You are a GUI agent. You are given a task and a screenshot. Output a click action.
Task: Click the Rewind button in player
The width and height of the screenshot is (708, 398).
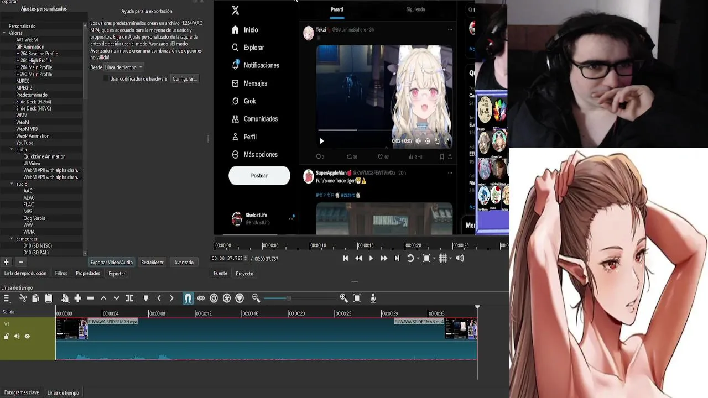tap(358, 258)
